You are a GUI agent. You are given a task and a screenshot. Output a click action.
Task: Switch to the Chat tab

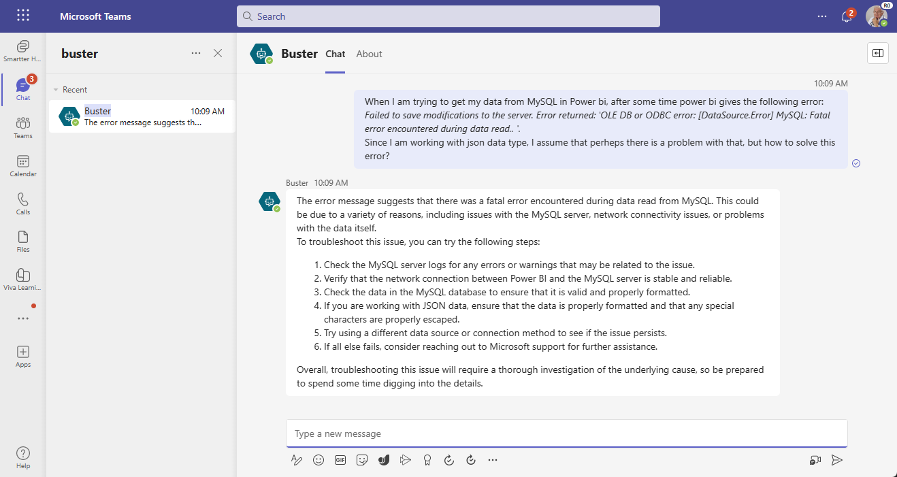tap(336, 54)
